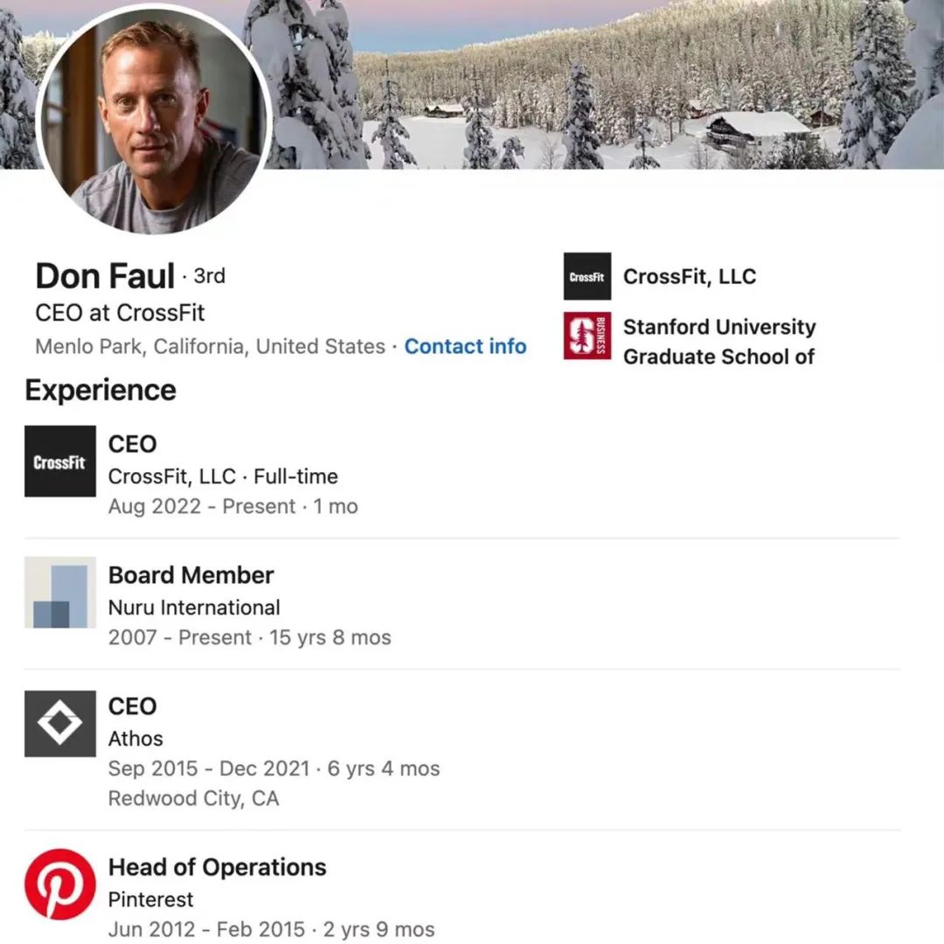Click the Nuru International placeholder logo

coord(60,593)
